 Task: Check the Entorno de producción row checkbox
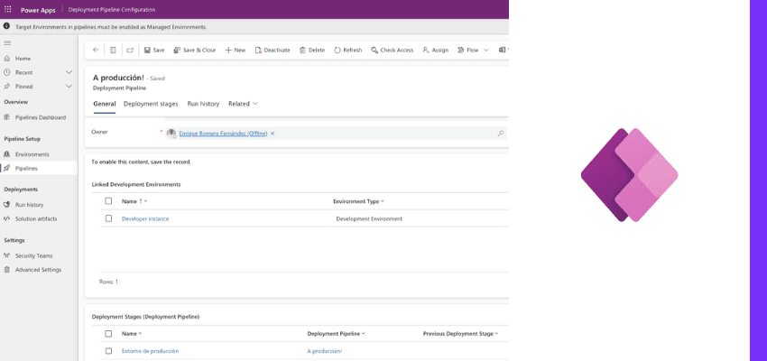pos(108,351)
